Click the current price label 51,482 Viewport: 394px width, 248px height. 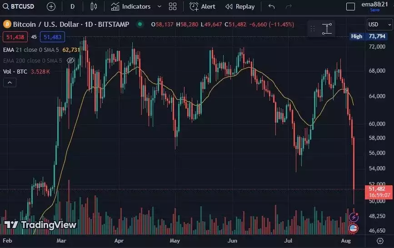point(379,192)
